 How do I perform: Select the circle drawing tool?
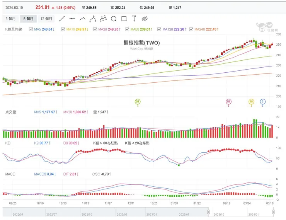click(114, 19)
